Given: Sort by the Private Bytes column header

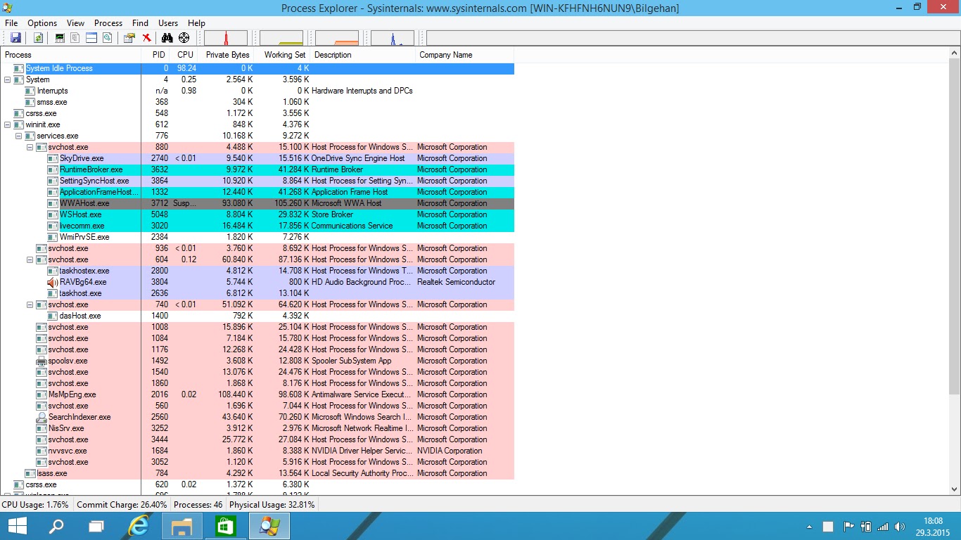Looking at the screenshot, I should click(227, 55).
